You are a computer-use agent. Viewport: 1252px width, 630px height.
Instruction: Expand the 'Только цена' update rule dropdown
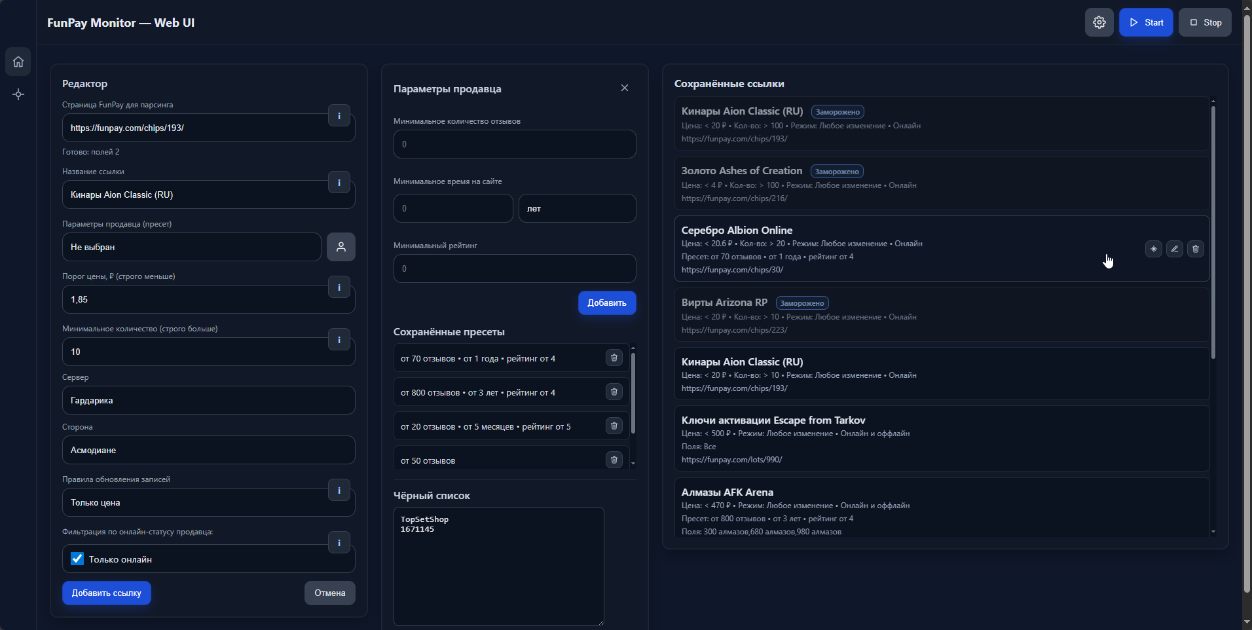[196, 503]
